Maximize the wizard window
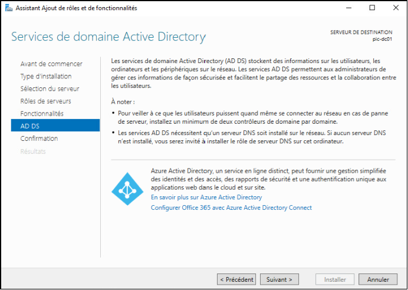 pyautogui.click(x=373, y=8)
